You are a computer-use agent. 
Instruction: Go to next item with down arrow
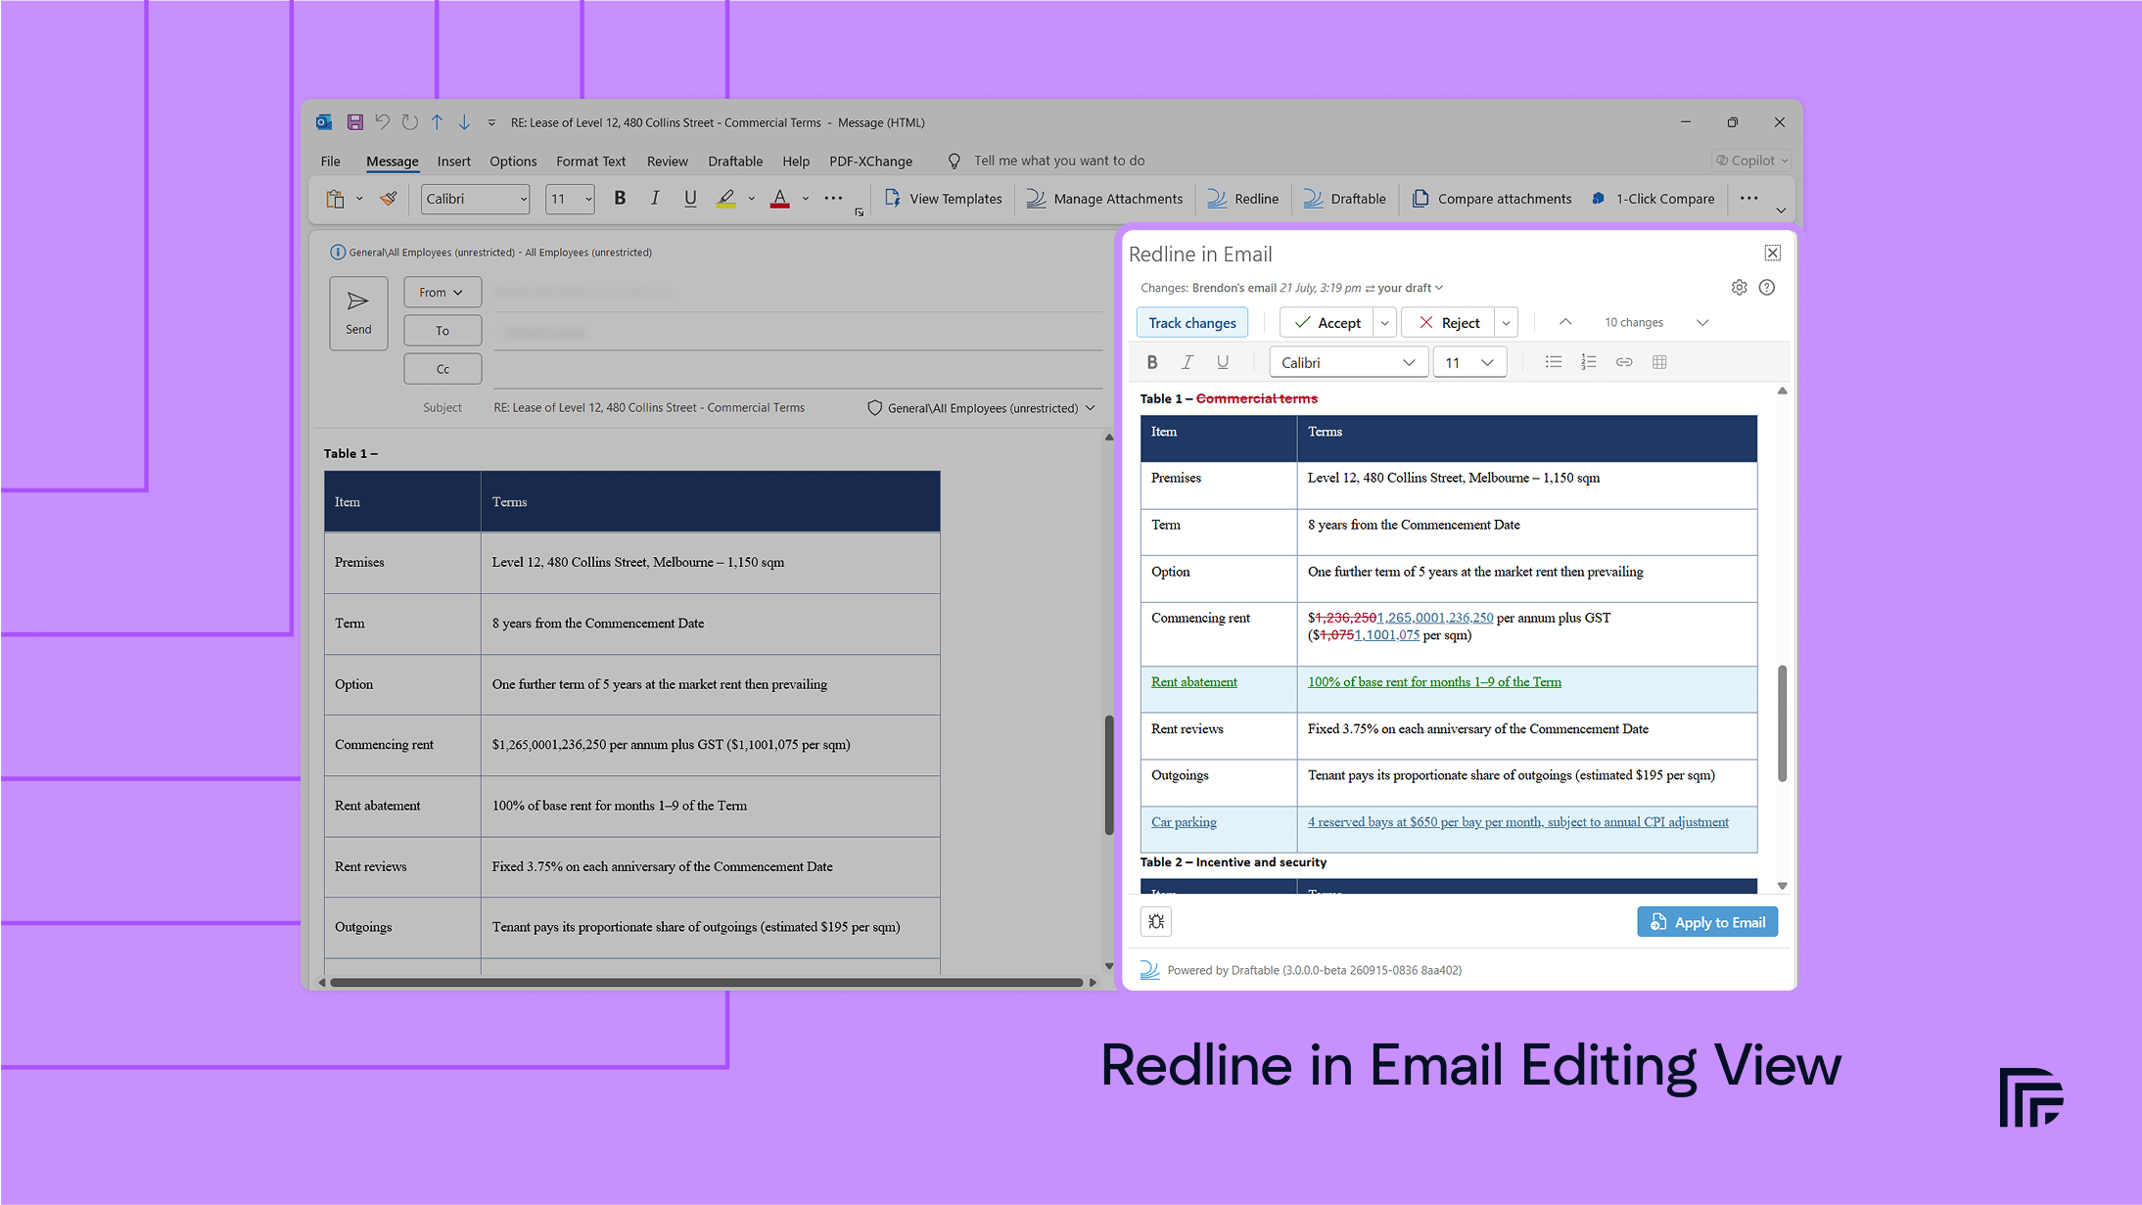click(464, 122)
